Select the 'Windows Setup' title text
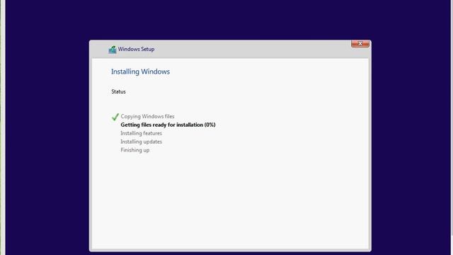This screenshot has height=255, width=453. [136, 49]
